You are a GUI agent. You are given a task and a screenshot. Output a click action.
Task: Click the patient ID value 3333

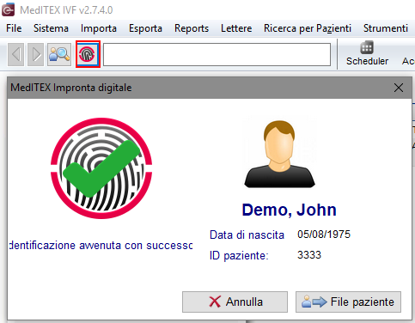(x=309, y=255)
